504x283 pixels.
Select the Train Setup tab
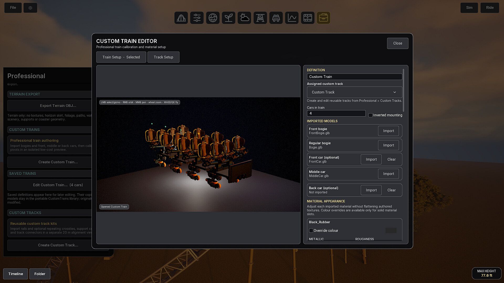121,57
